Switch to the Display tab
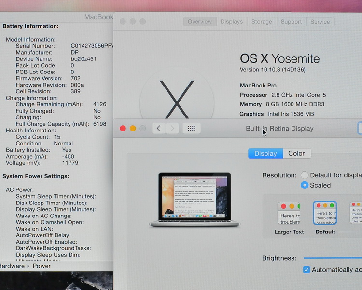The width and height of the screenshot is (362, 290). [265, 153]
